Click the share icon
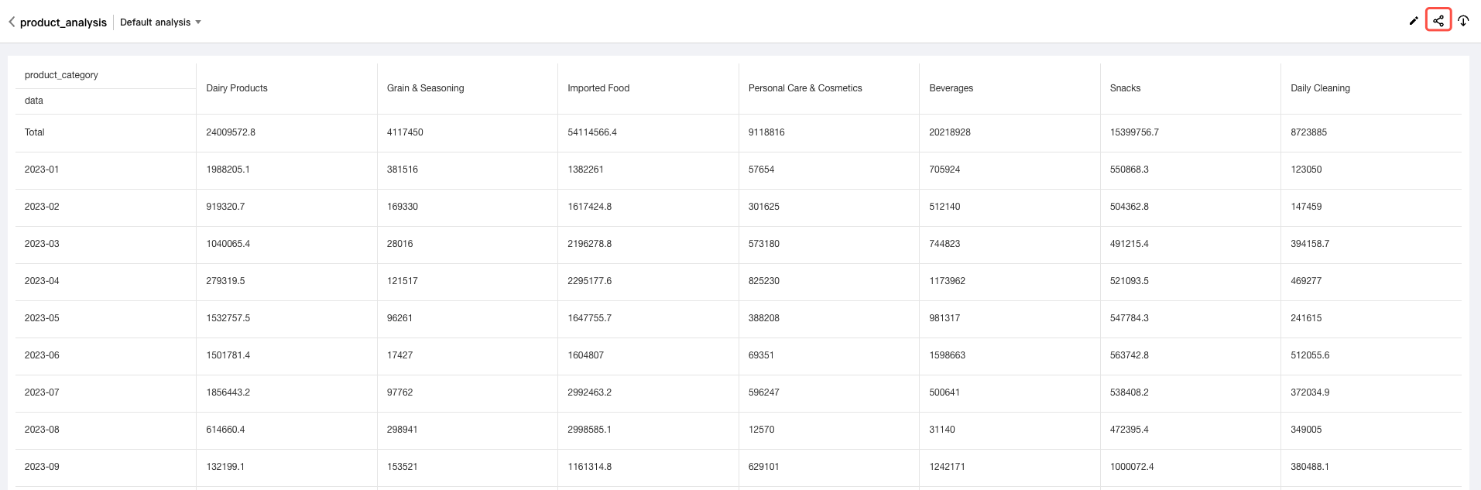This screenshot has width=1481, height=490. tap(1438, 21)
